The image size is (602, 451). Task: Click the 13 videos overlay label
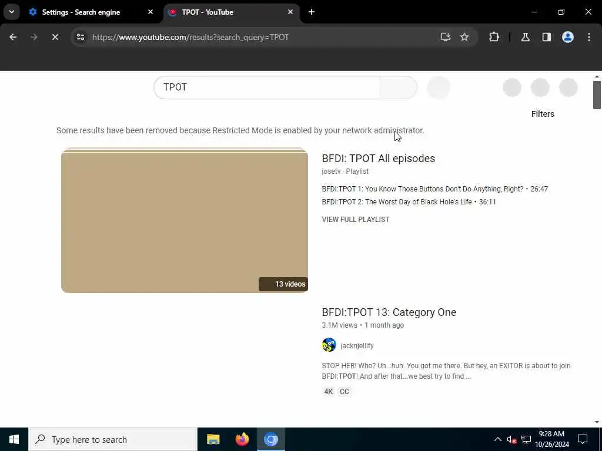283,284
